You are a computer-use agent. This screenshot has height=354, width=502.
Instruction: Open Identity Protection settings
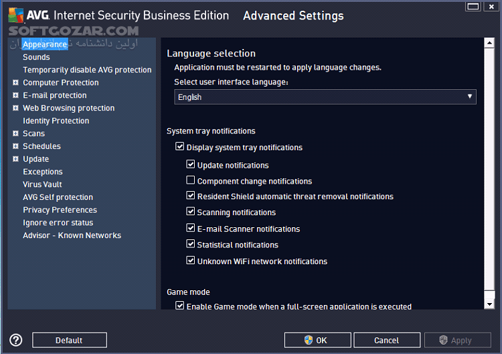(56, 121)
